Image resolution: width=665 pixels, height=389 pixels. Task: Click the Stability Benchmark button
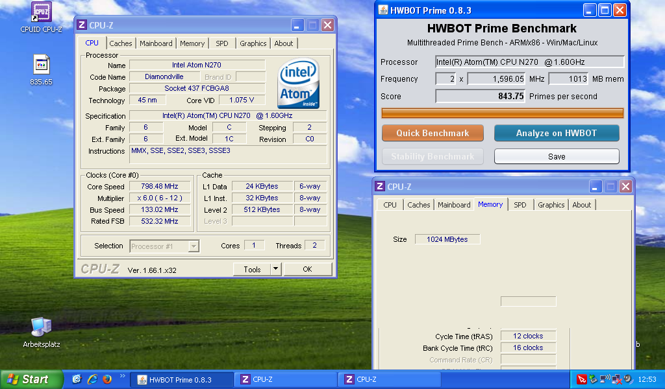(x=433, y=157)
